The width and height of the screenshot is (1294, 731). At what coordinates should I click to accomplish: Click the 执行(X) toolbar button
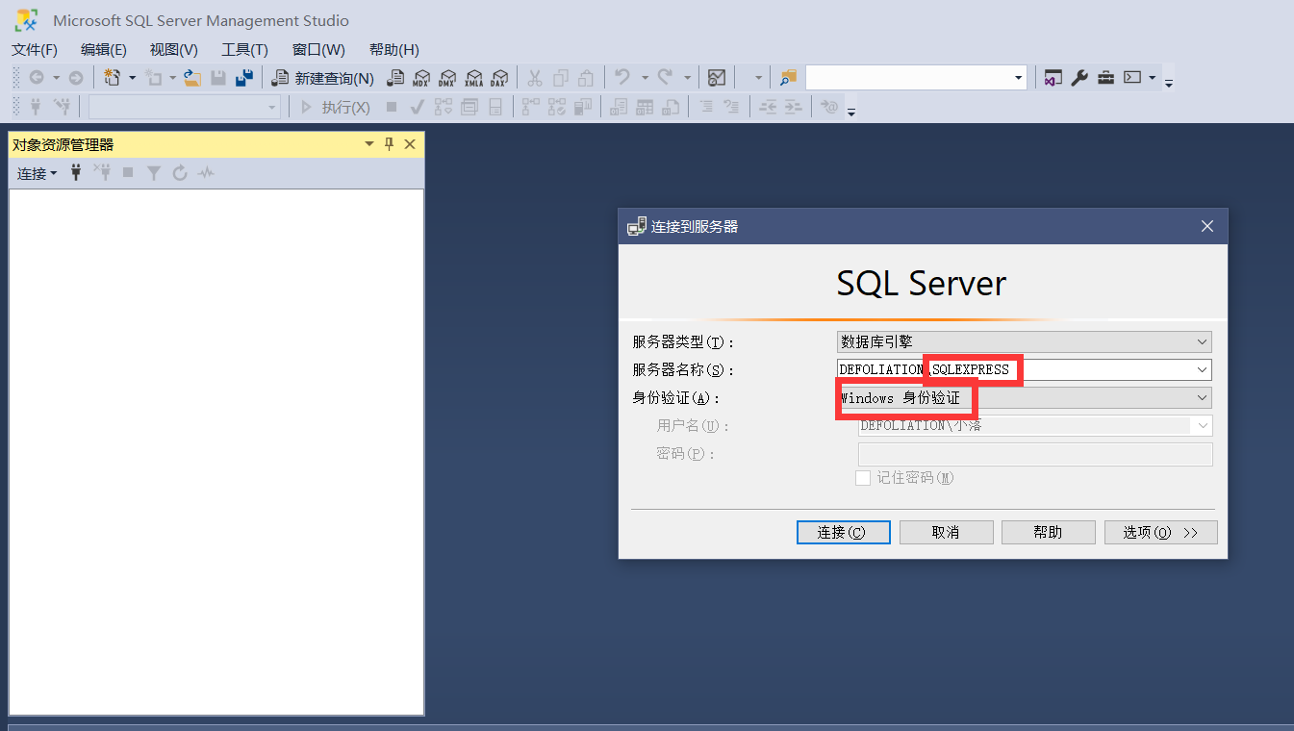click(x=336, y=107)
